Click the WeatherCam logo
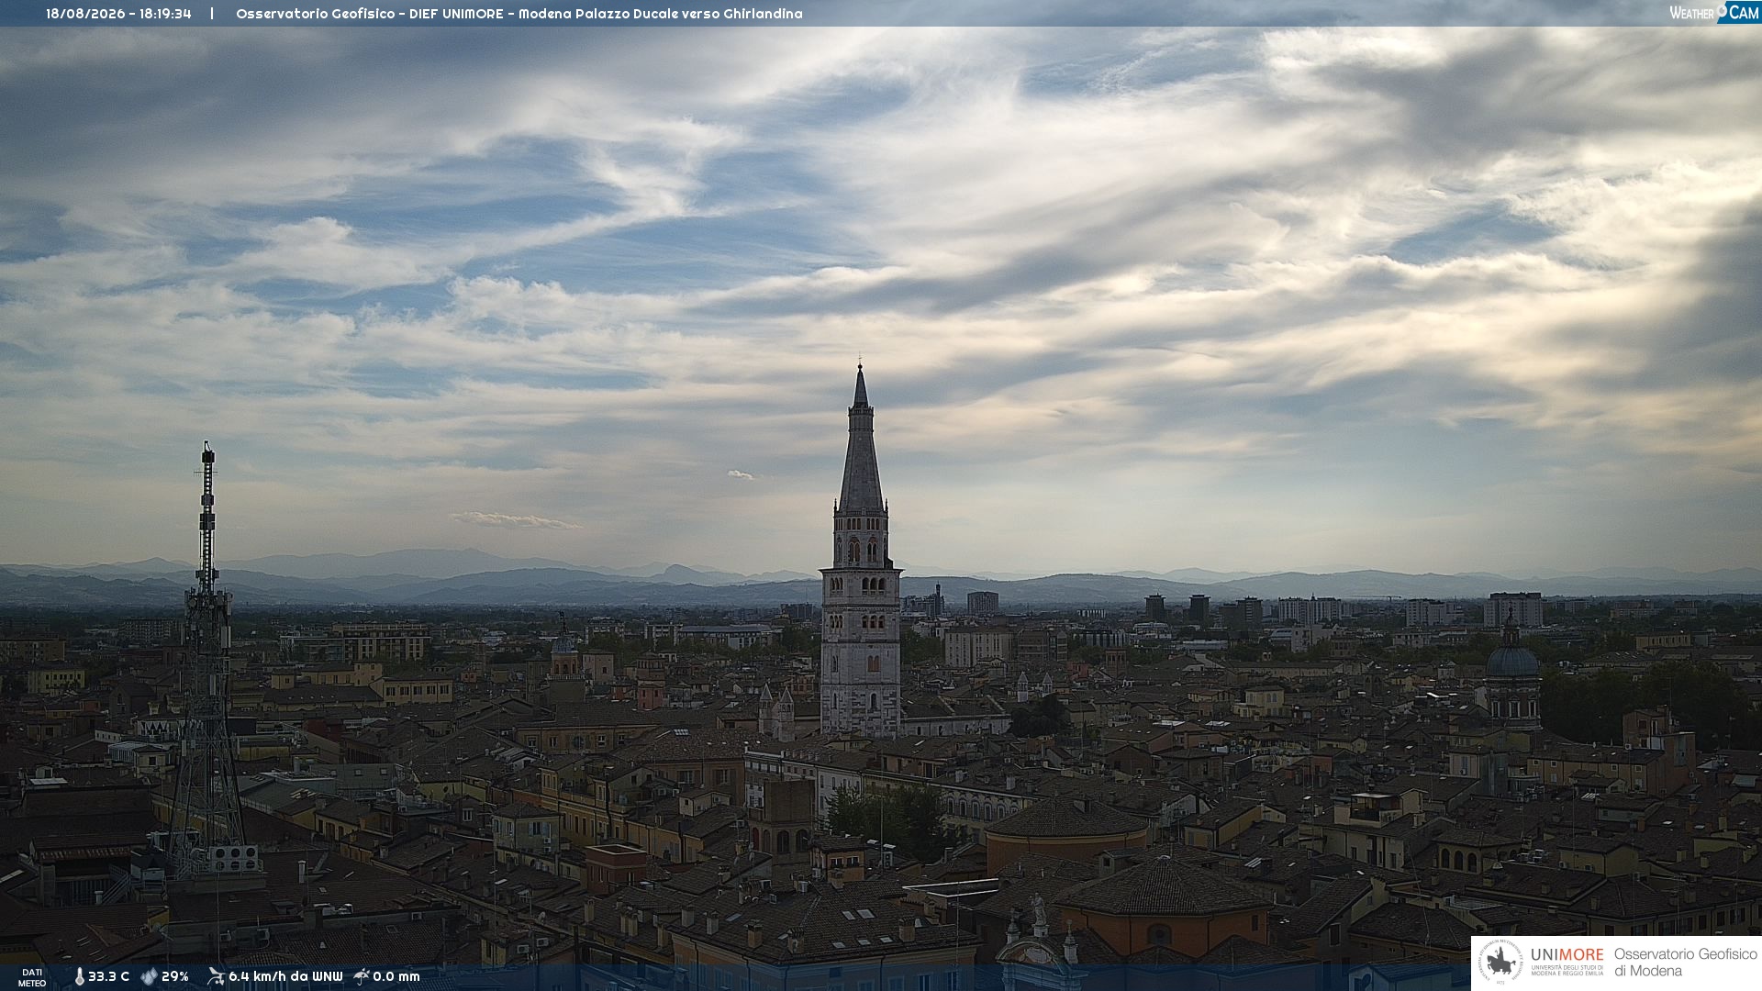1762x991 pixels. click(1714, 13)
